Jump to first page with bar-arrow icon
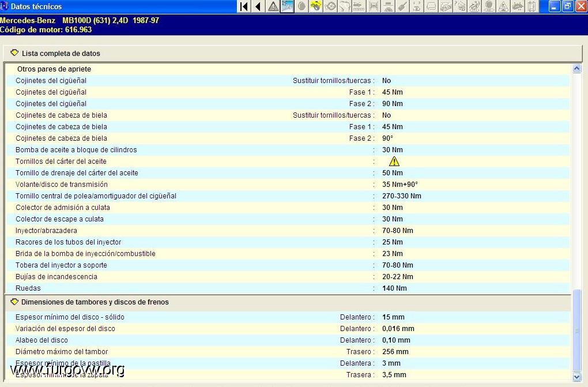This screenshot has width=588, height=387. click(244, 6)
